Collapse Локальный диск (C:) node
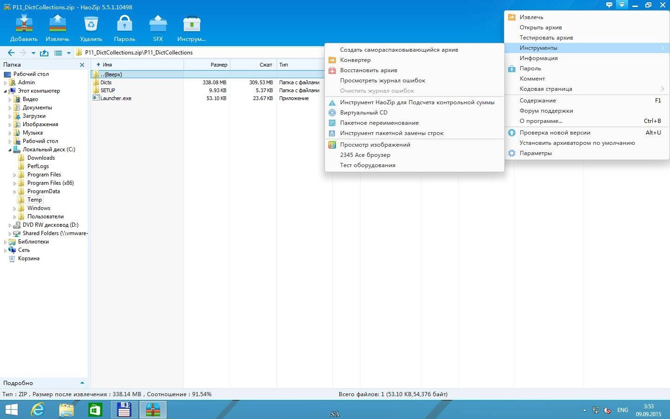Screen dimensions: 670x419 10,149
